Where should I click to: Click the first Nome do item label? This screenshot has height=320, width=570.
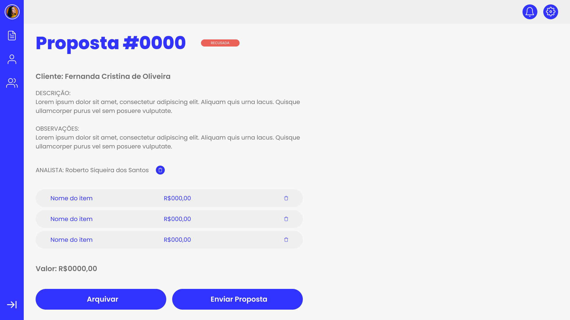[x=71, y=198]
